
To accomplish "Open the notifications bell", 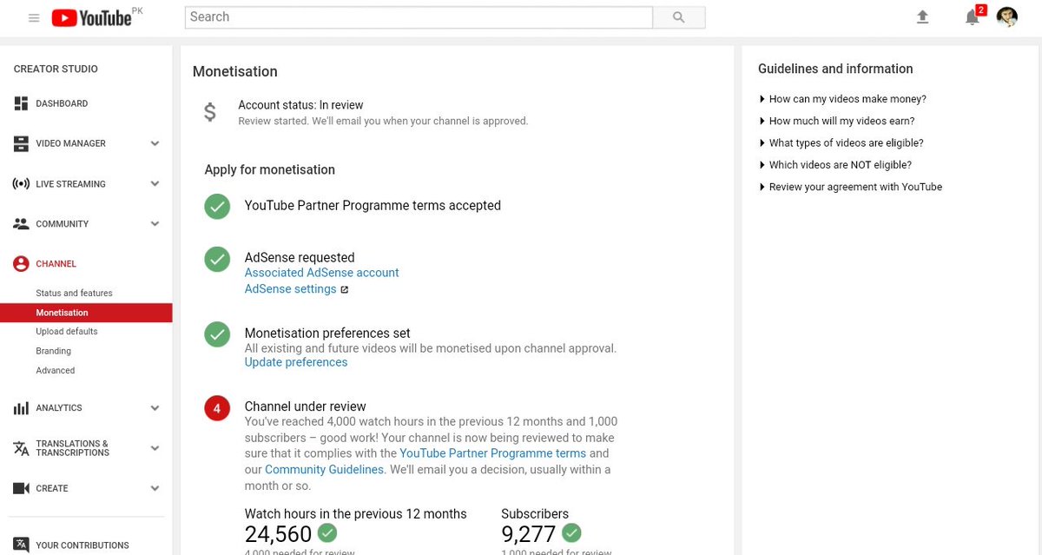I will (973, 17).
